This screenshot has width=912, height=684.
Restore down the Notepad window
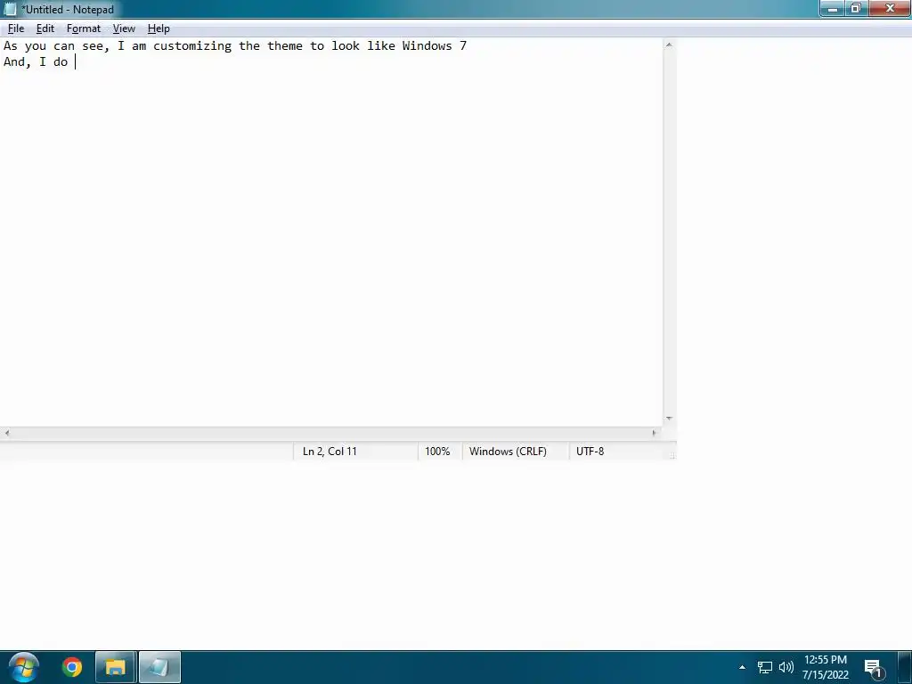tap(856, 8)
